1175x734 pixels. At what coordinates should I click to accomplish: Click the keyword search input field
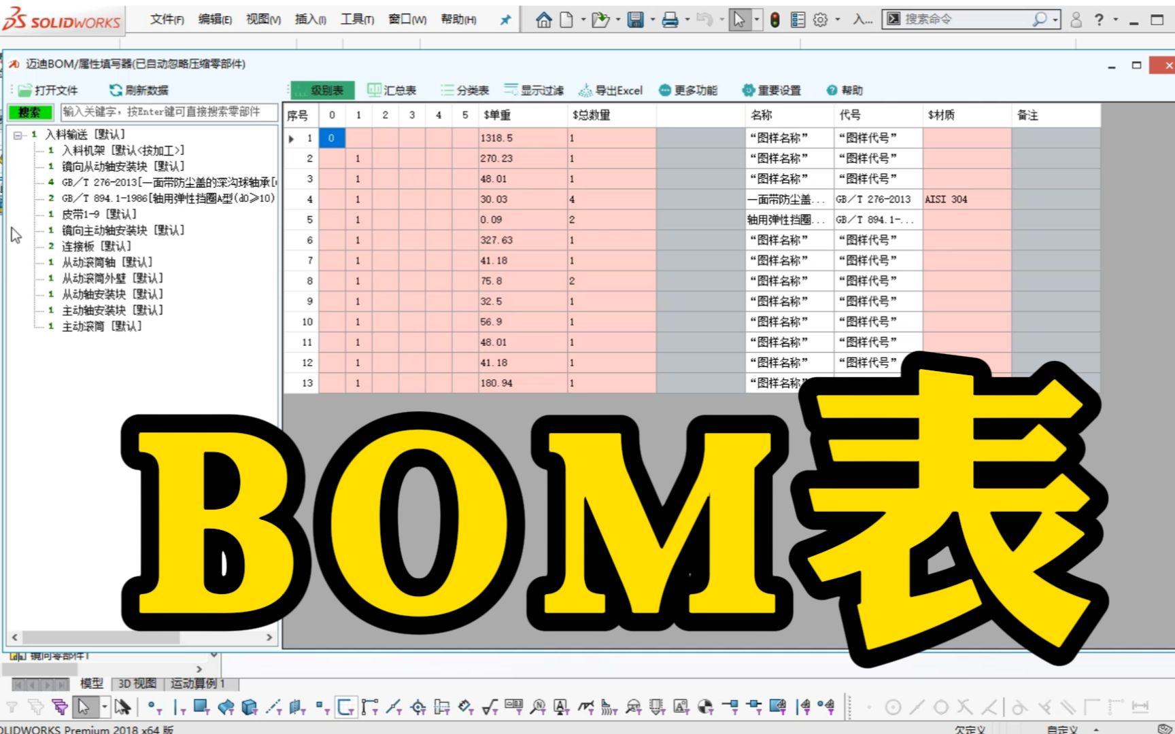(x=169, y=111)
